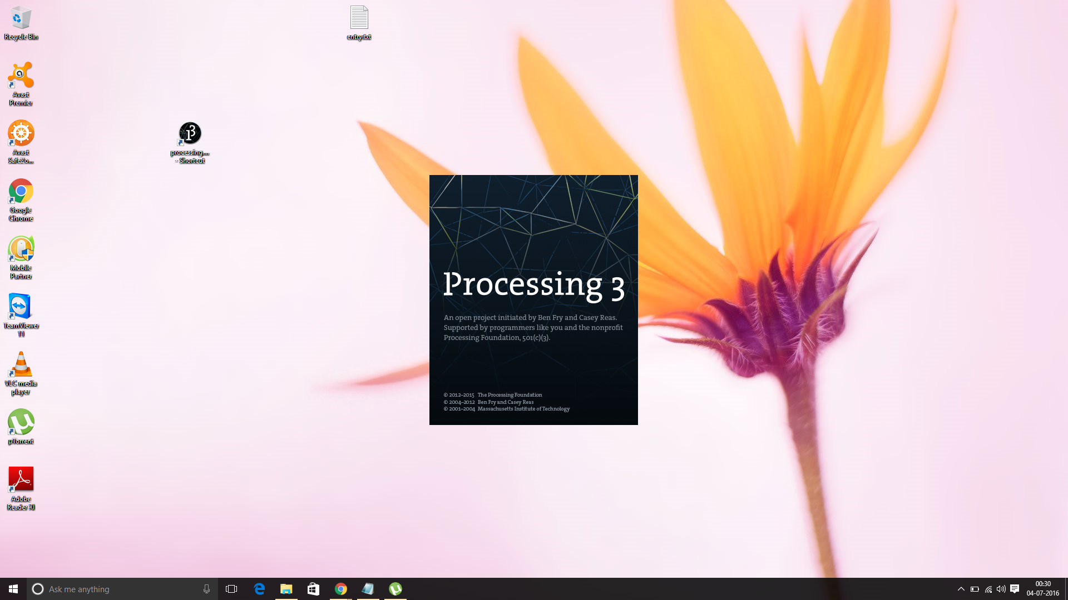Open VLC media player shortcut
Screen dimensions: 1068x600
click(21, 365)
